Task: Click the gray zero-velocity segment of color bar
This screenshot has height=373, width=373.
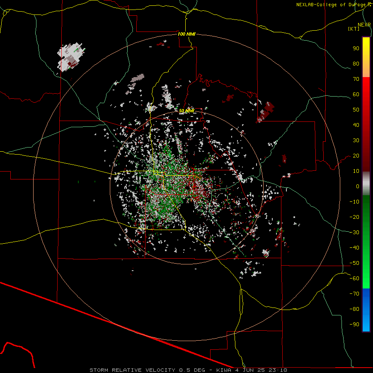Action: [x=366, y=184]
